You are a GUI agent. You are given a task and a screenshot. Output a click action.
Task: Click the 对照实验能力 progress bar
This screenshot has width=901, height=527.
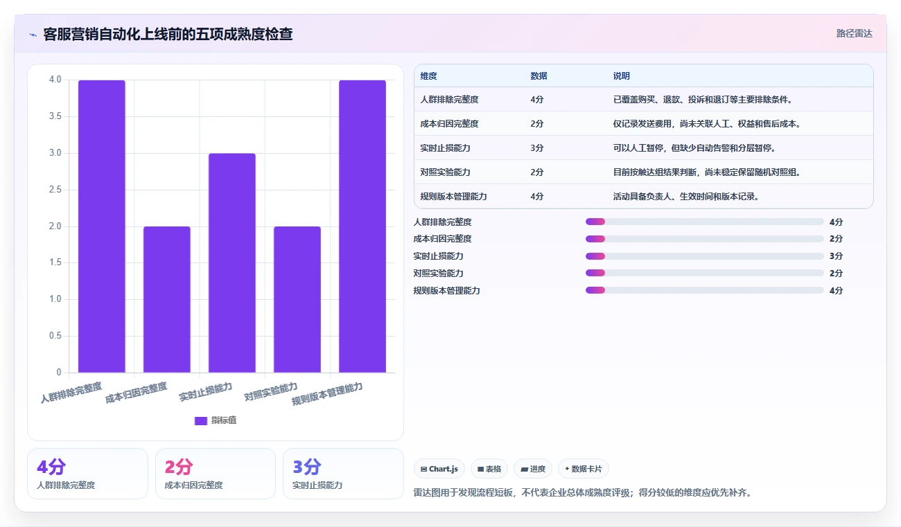coord(704,274)
